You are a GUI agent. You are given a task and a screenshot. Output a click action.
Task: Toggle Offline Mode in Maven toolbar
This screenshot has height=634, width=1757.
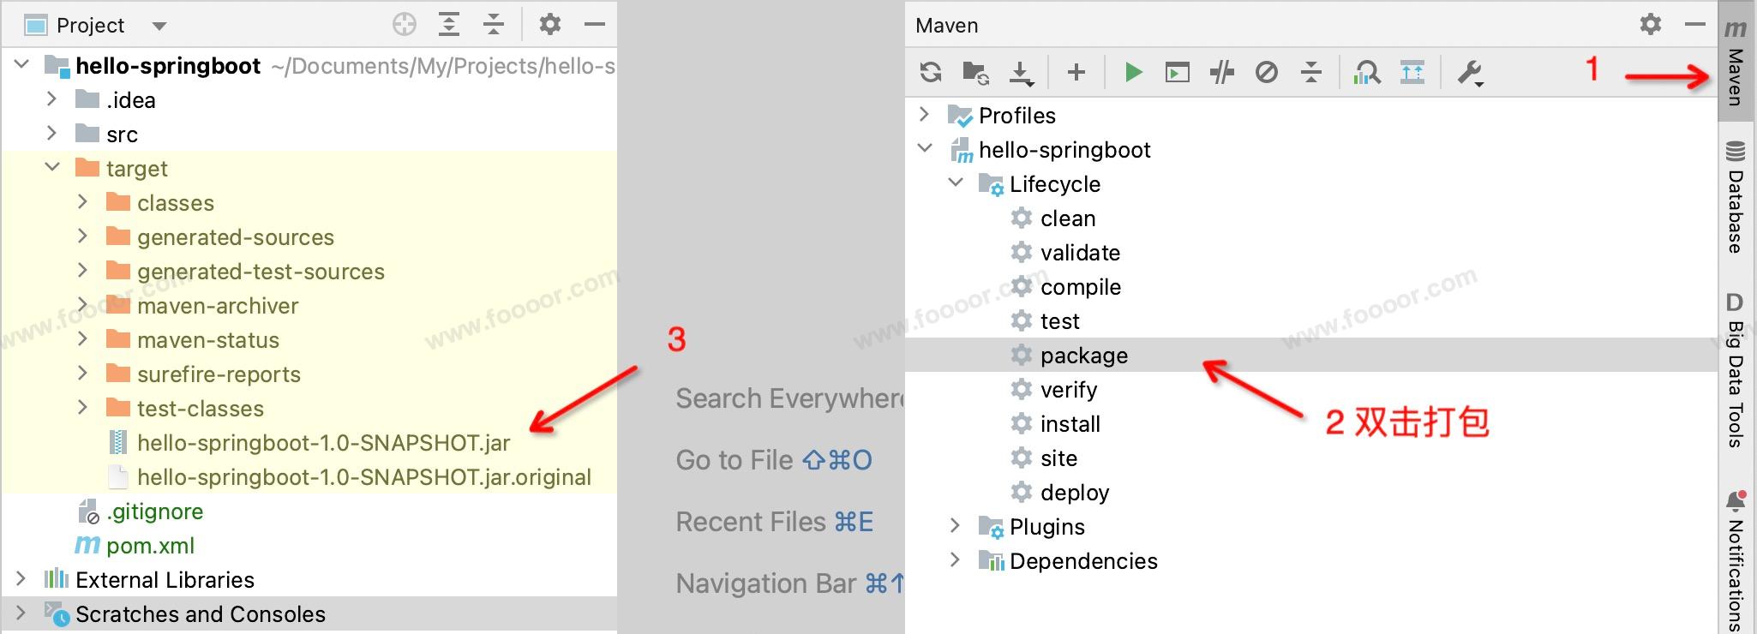[x=1222, y=73]
